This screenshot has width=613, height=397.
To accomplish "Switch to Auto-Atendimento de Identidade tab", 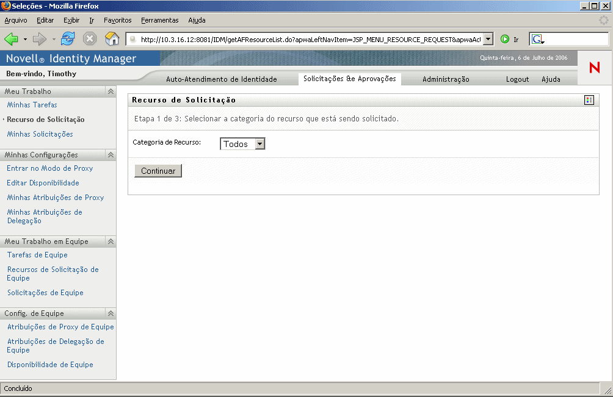I will (221, 79).
